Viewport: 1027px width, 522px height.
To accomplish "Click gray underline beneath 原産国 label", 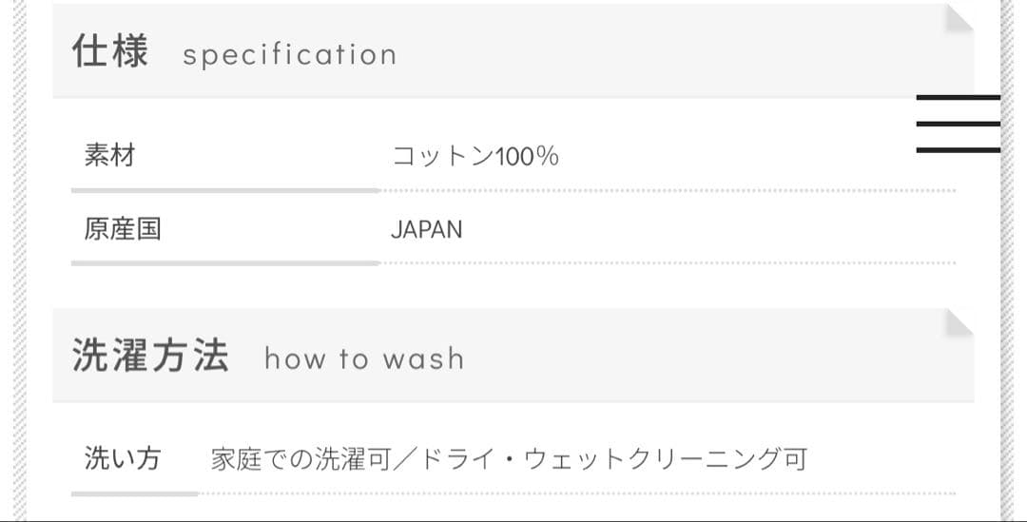I will click(225, 262).
